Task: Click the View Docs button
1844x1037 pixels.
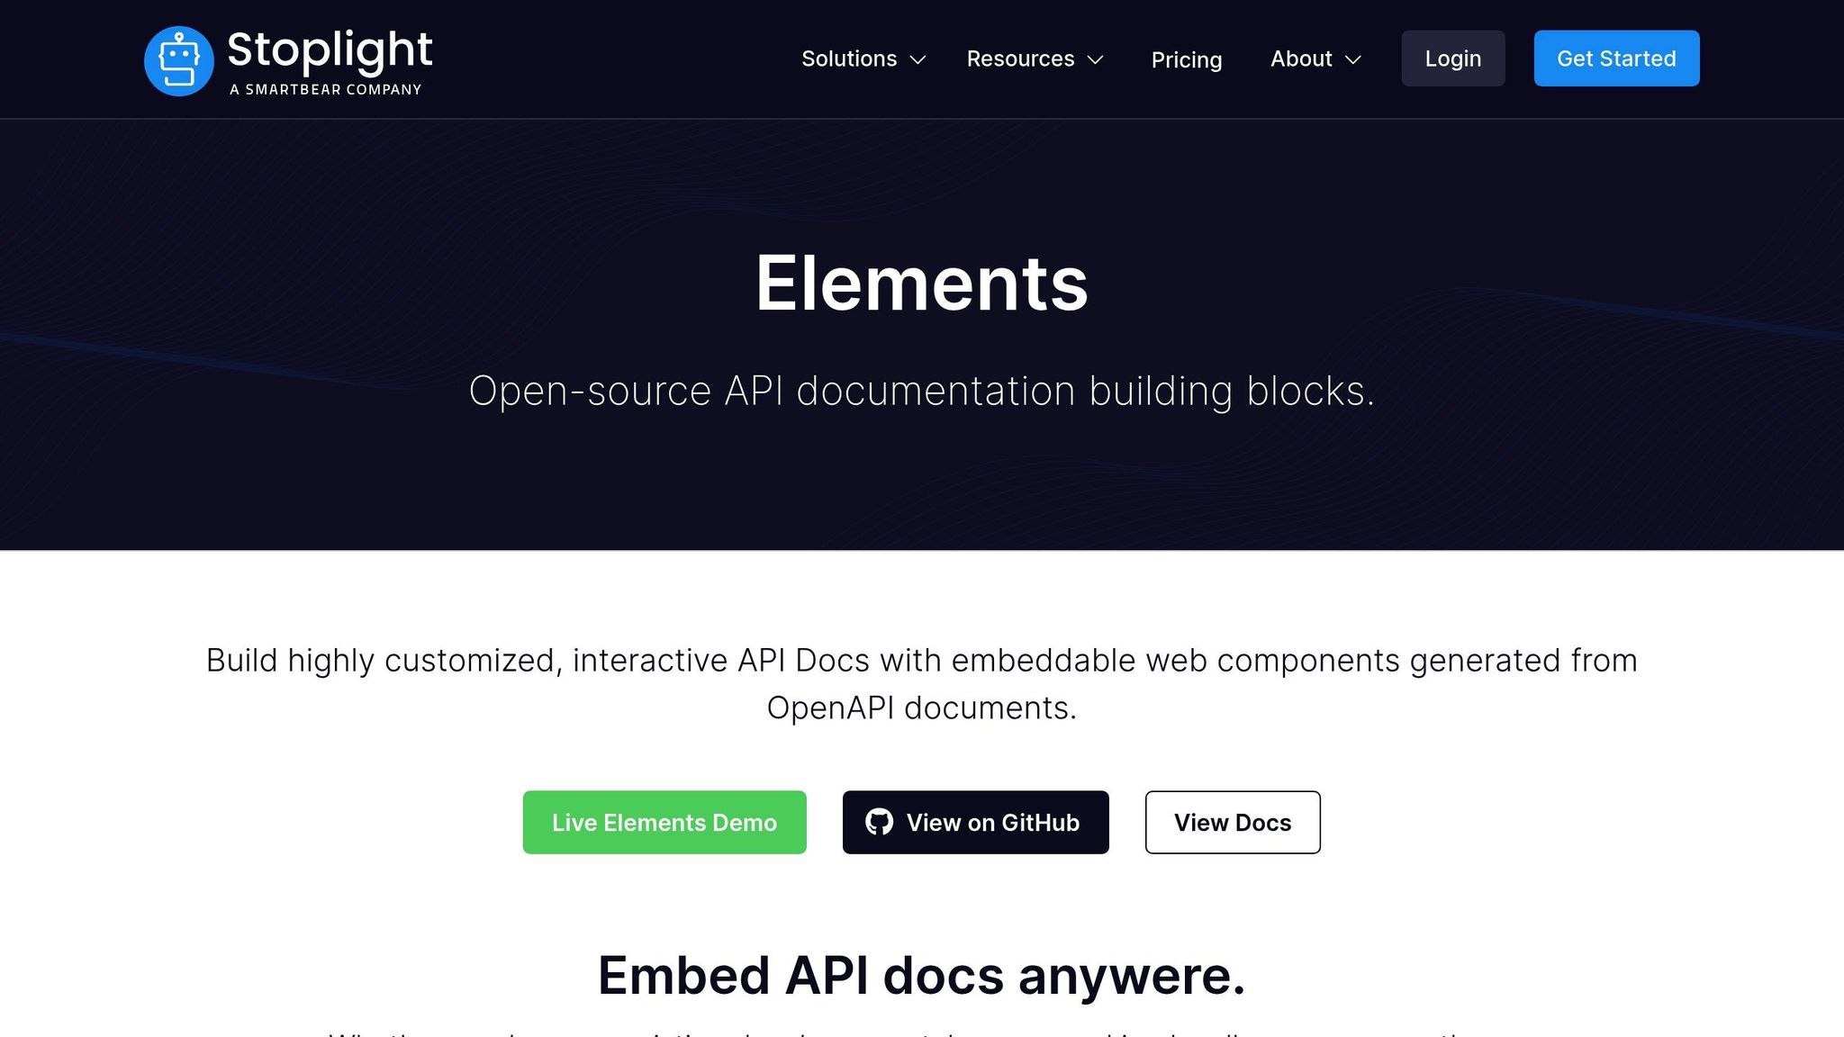Action: coord(1232,822)
